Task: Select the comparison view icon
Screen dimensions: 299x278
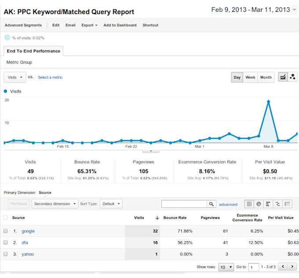Action: [x=277, y=204]
